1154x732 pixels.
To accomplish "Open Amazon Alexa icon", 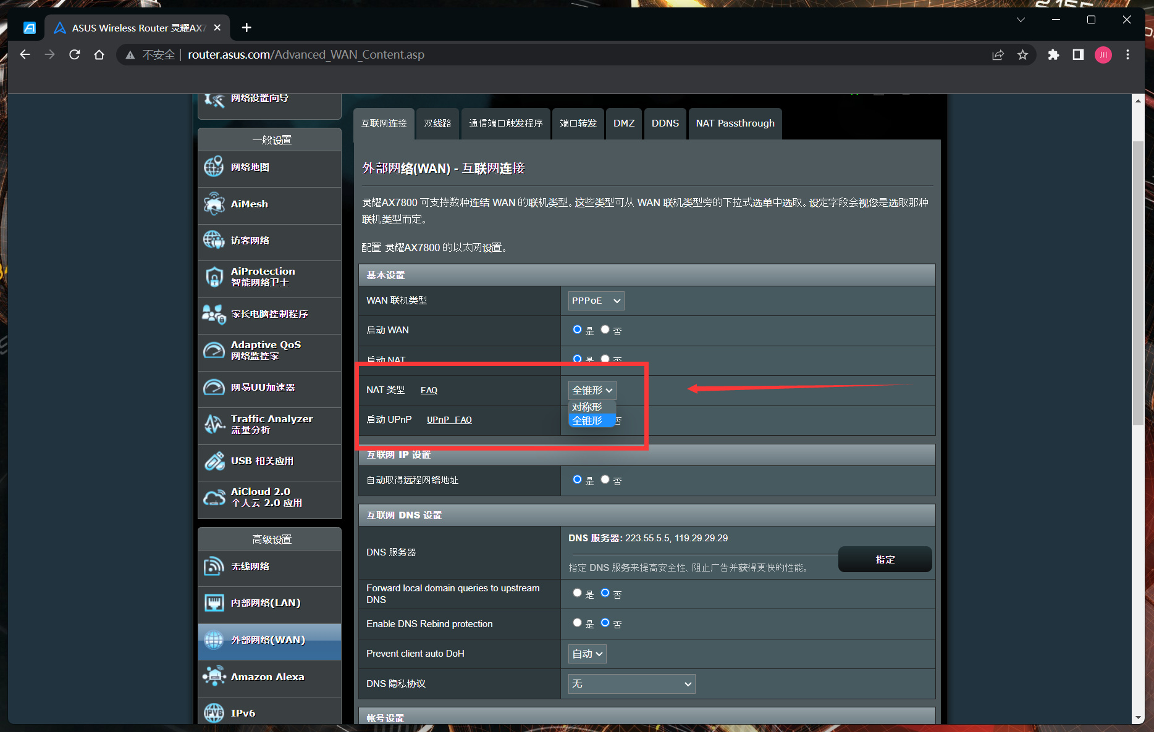I will (x=214, y=676).
